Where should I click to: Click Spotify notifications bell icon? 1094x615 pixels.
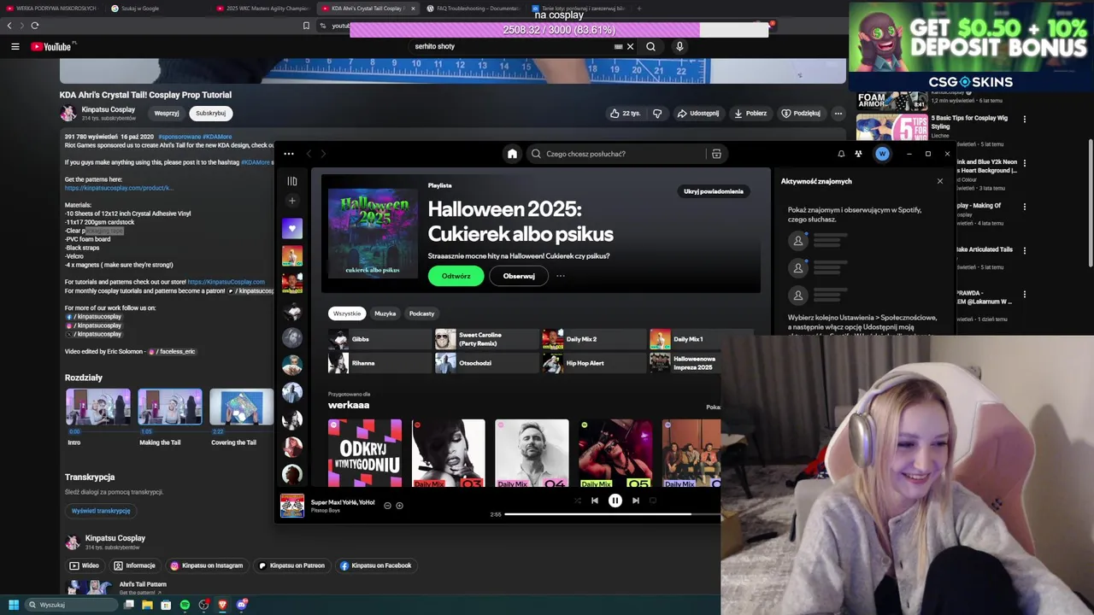click(841, 154)
